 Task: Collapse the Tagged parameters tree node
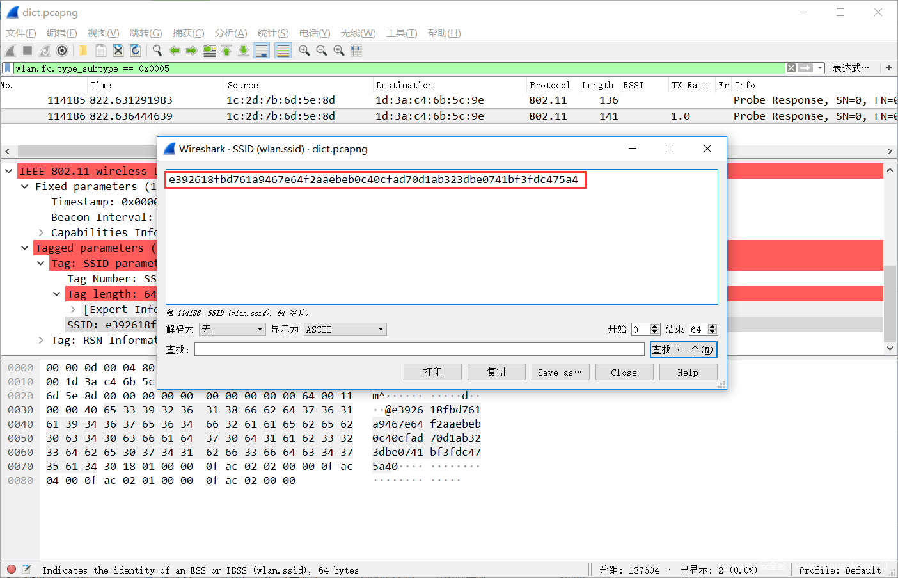(x=24, y=248)
